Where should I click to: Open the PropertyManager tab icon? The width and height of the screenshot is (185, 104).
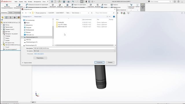[6, 17]
